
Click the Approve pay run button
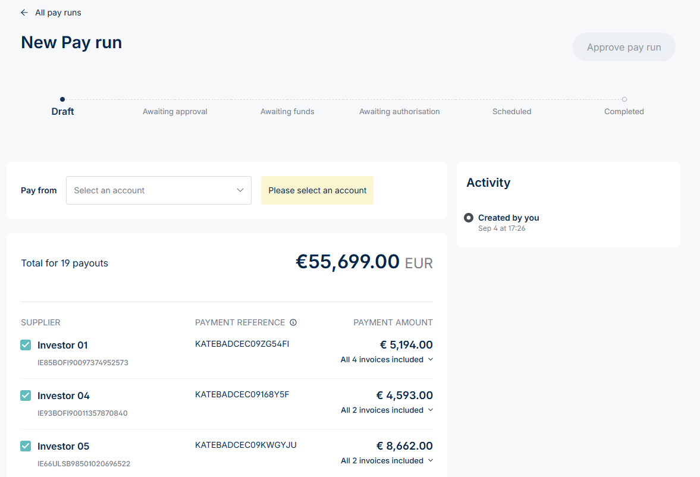pyautogui.click(x=624, y=47)
